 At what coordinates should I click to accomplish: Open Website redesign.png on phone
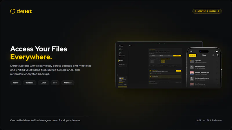click(204, 73)
